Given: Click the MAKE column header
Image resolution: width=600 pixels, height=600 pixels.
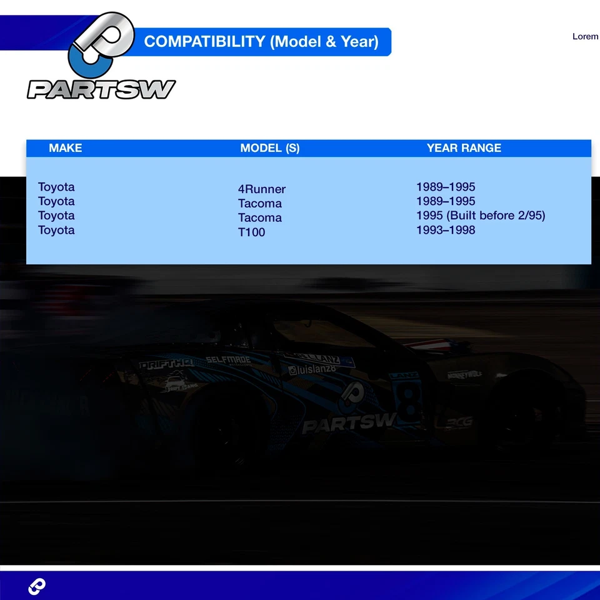Looking at the screenshot, I should pyautogui.click(x=66, y=148).
